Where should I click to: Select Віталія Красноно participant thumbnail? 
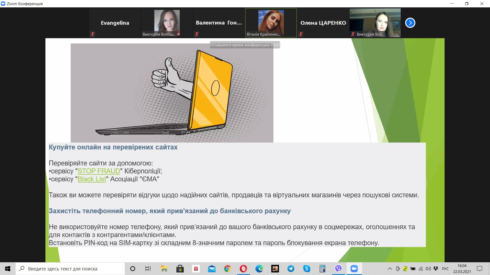tap(271, 23)
